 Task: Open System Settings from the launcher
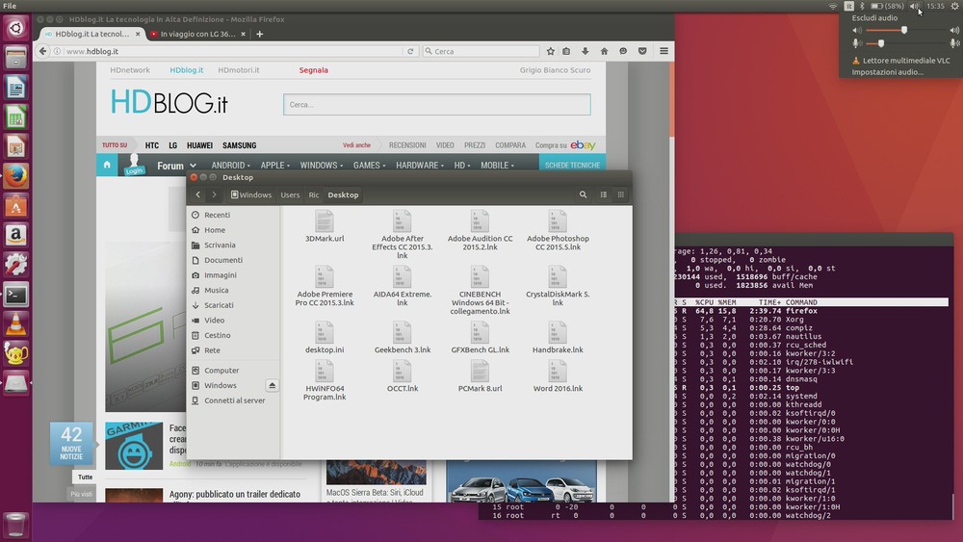[16, 265]
